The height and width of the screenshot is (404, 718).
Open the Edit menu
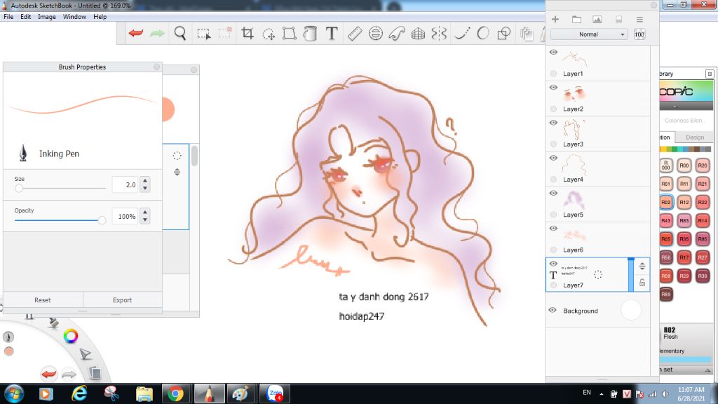[x=26, y=17]
